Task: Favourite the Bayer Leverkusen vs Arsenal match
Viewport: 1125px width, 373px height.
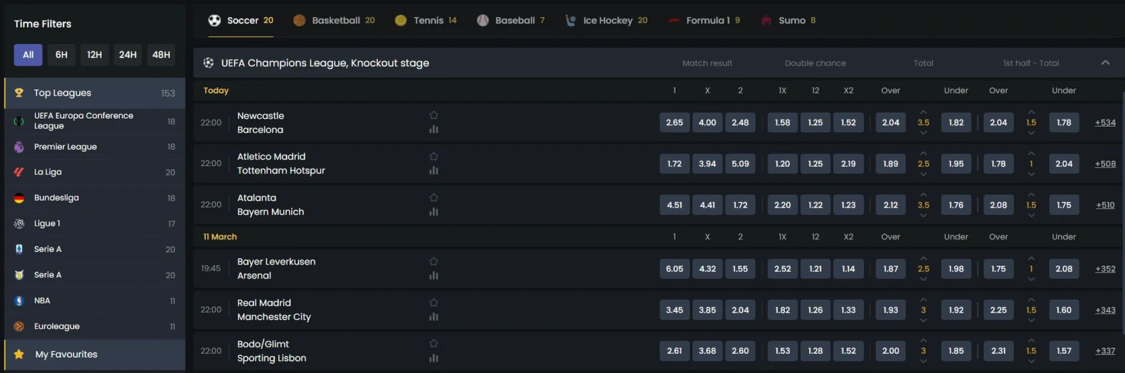Action: point(433,261)
